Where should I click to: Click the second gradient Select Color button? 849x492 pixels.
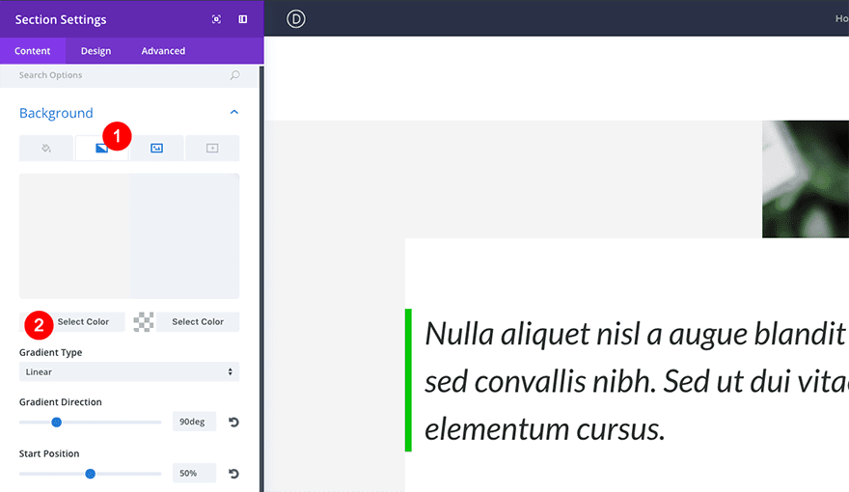(198, 322)
